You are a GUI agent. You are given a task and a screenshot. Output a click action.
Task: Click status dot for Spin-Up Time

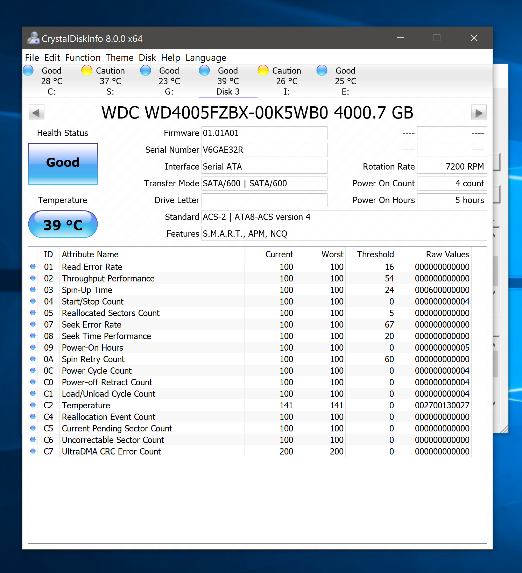(33, 290)
